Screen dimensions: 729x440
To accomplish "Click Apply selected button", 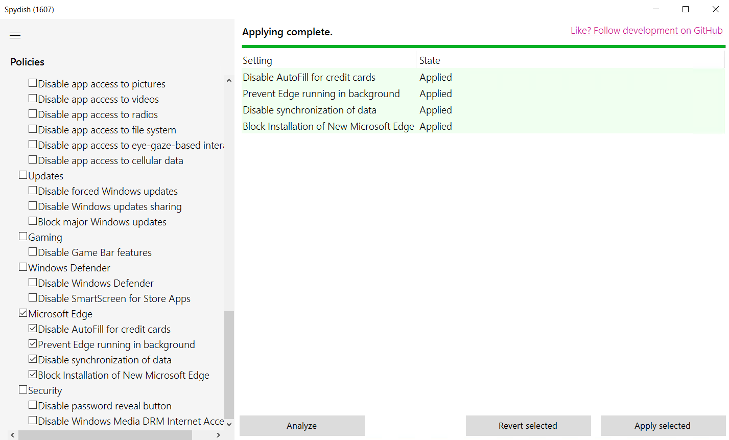I will (663, 426).
